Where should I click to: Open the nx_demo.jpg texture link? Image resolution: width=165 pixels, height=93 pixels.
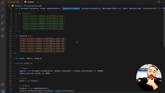click(x=42, y=41)
